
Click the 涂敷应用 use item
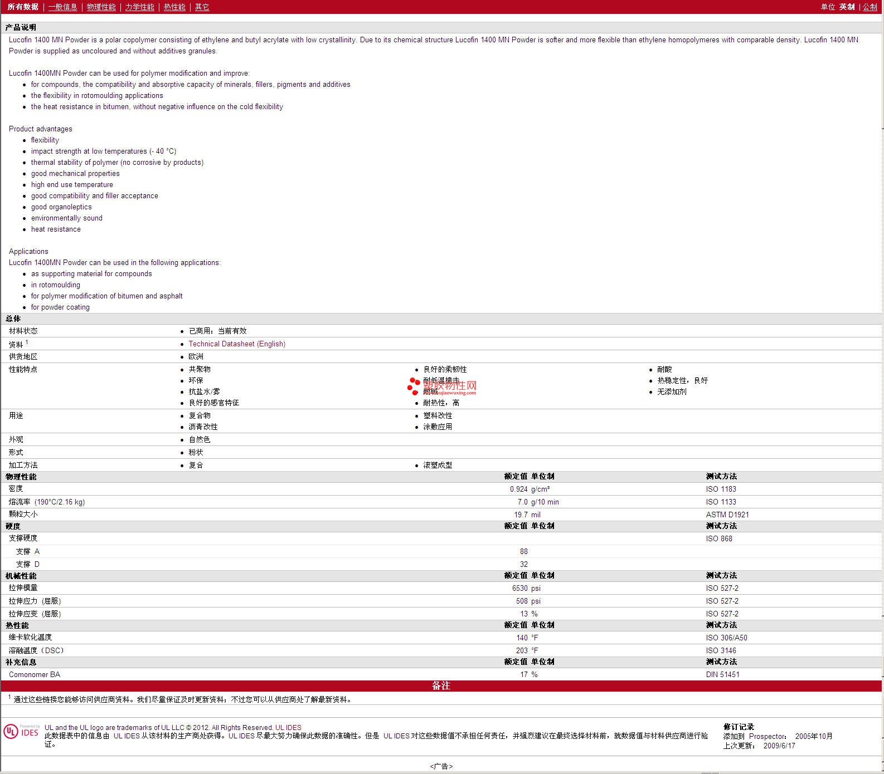[438, 427]
